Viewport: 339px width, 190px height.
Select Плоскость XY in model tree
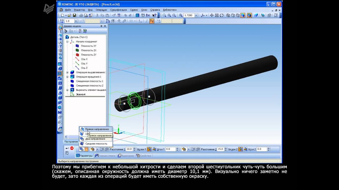88,46
